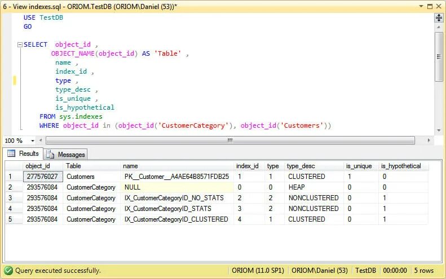Click the TestDB identifier in USE statement
This screenshot has width=446, height=279.
pyautogui.click(x=51, y=17)
